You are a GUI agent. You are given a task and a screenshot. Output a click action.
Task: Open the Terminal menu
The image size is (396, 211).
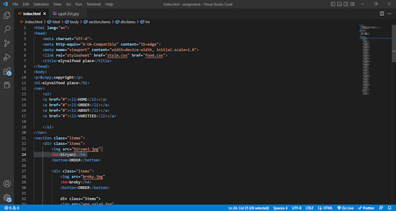tap(94, 4)
